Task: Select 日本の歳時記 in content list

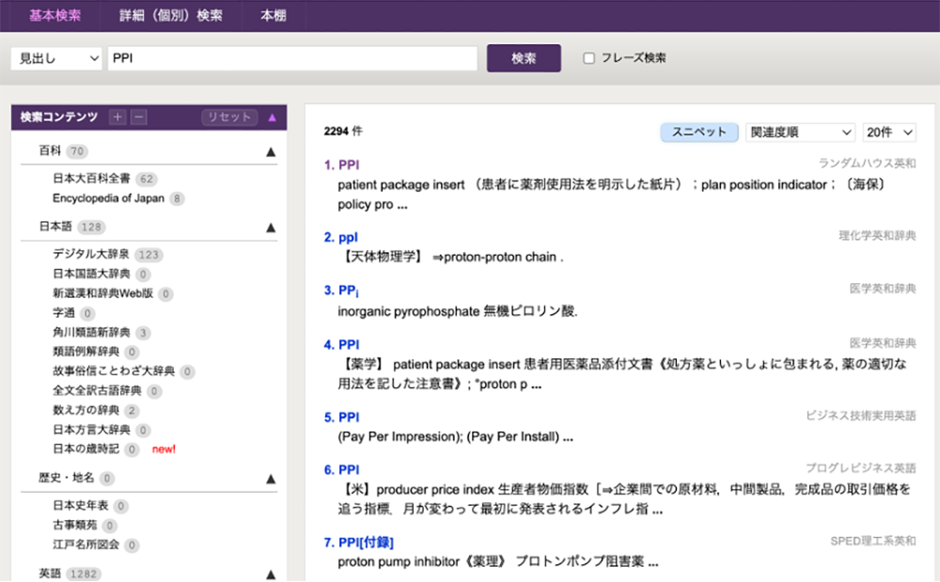Action: coord(86,448)
